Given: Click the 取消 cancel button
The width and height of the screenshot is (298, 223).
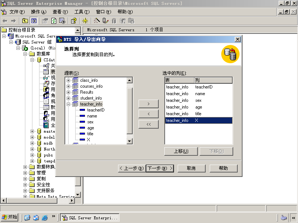Looking at the screenshot, I should (191, 168).
